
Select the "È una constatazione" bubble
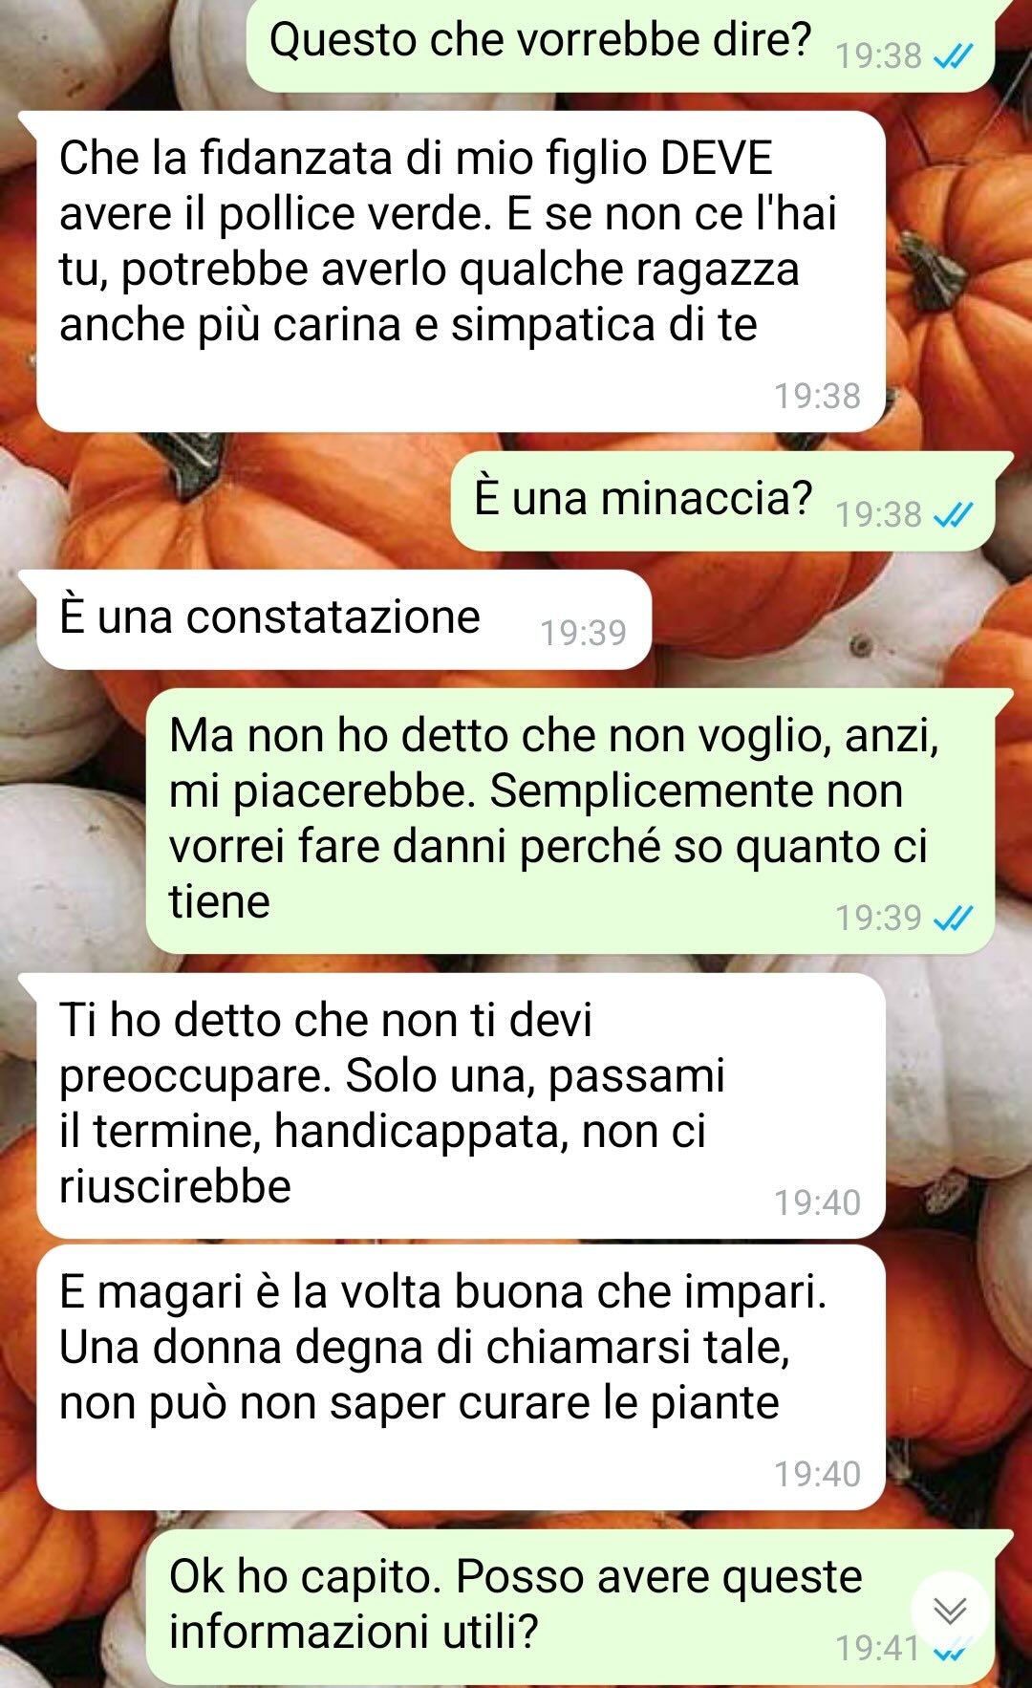[x=344, y=619]
